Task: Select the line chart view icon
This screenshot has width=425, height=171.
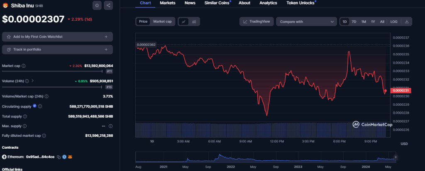Action: 183,21
